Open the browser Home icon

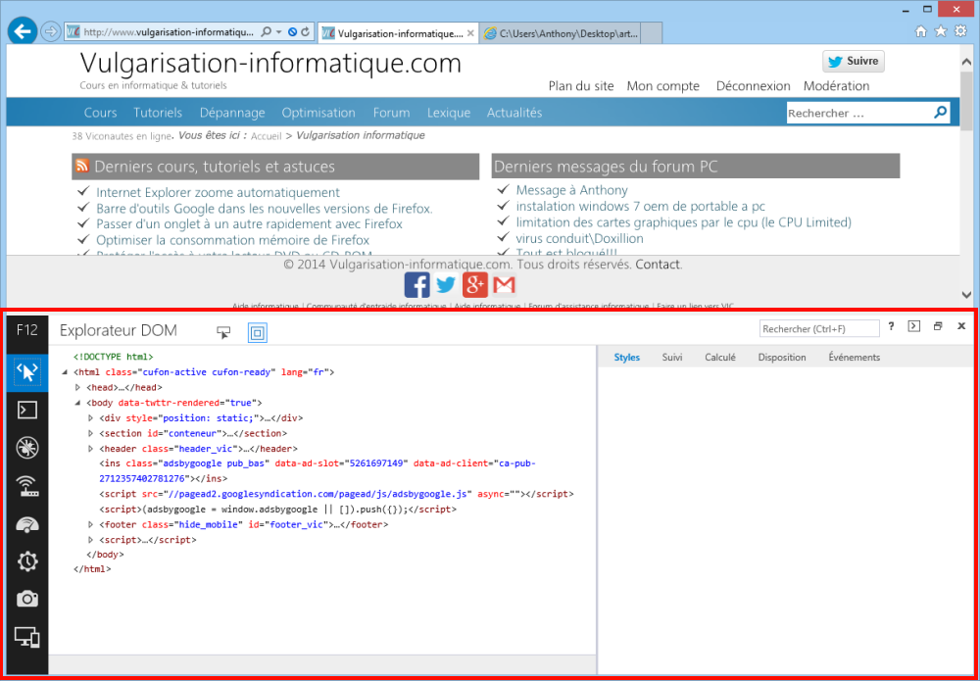920,32
